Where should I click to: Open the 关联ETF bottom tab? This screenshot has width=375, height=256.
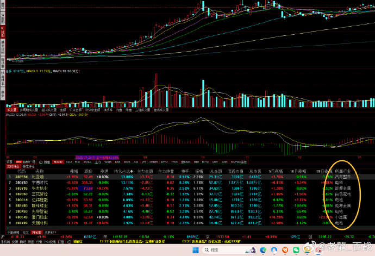(51, 233)
